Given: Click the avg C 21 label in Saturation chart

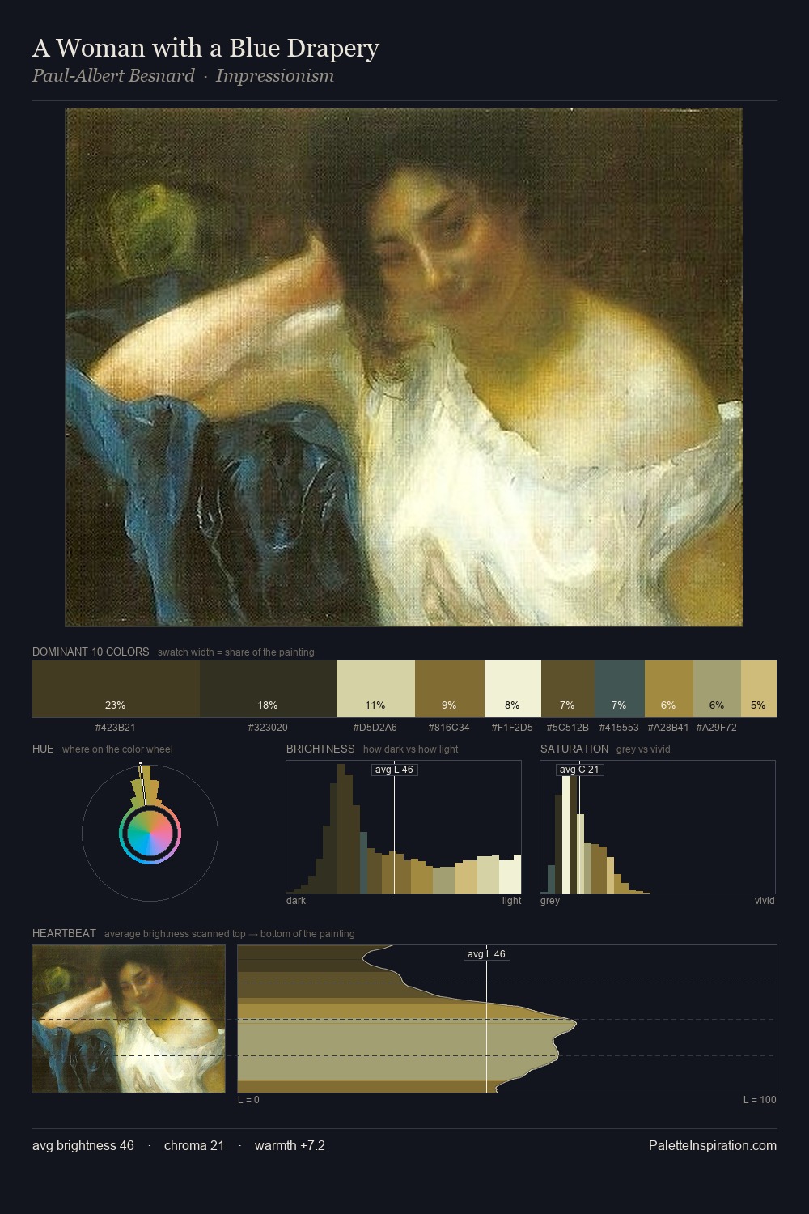Looking at the screenshot, I should point(579,770).
